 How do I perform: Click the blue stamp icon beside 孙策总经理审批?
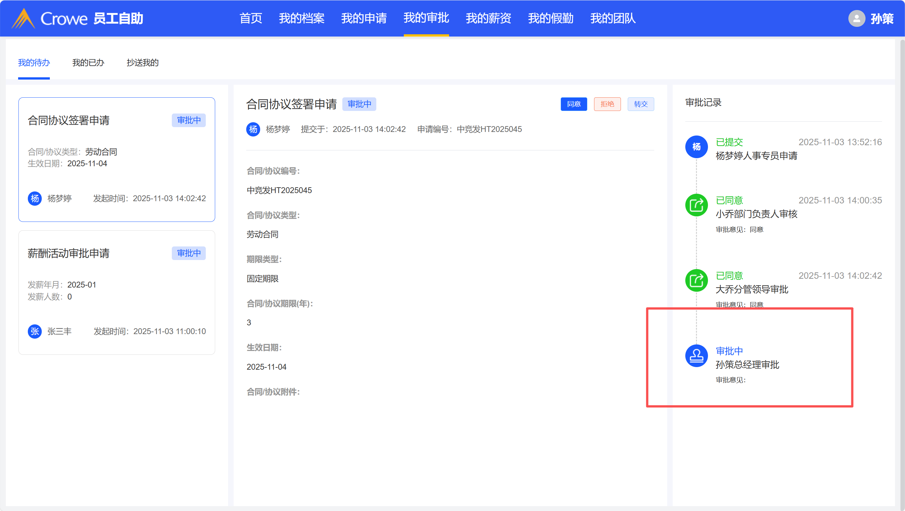pos(696,356)
